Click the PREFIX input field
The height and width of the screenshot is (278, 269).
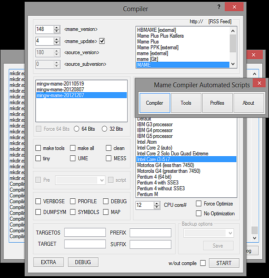(x=150, y=233)
